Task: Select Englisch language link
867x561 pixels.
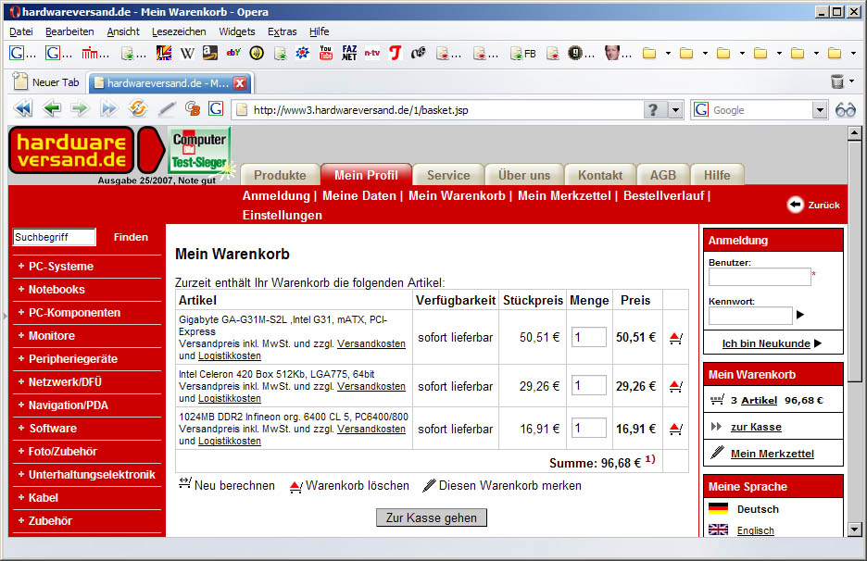Action: [755, 530]
